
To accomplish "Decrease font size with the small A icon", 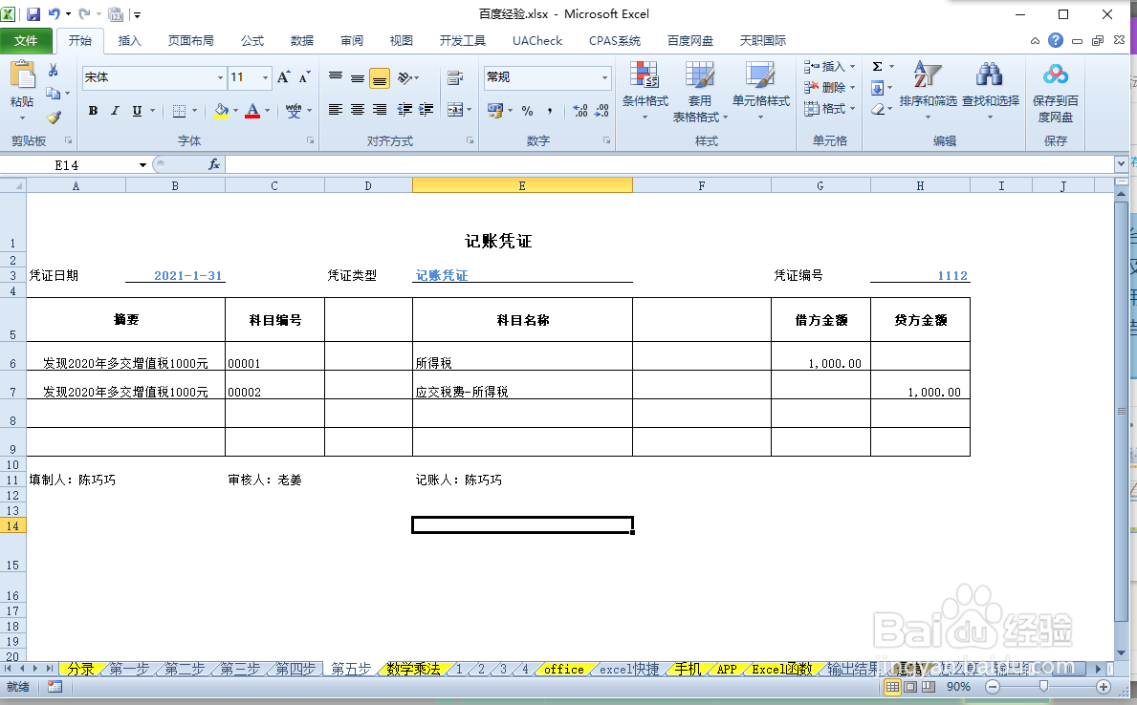I will [304, 76].
